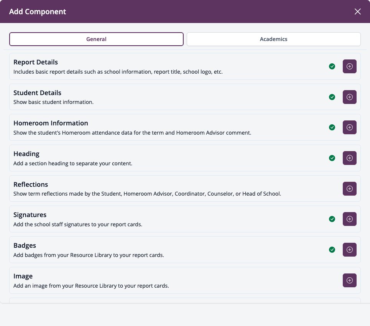Click green checkmark beside Report Details
This screenshot has height=326, width=370.
pos(332,66)
